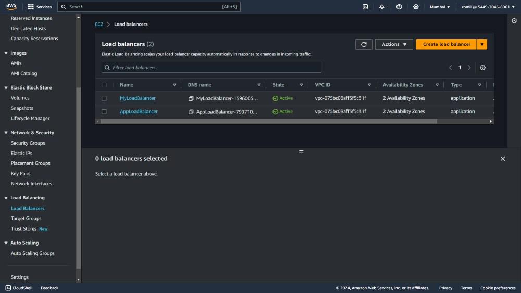Sort by Type column arrow

479,85
